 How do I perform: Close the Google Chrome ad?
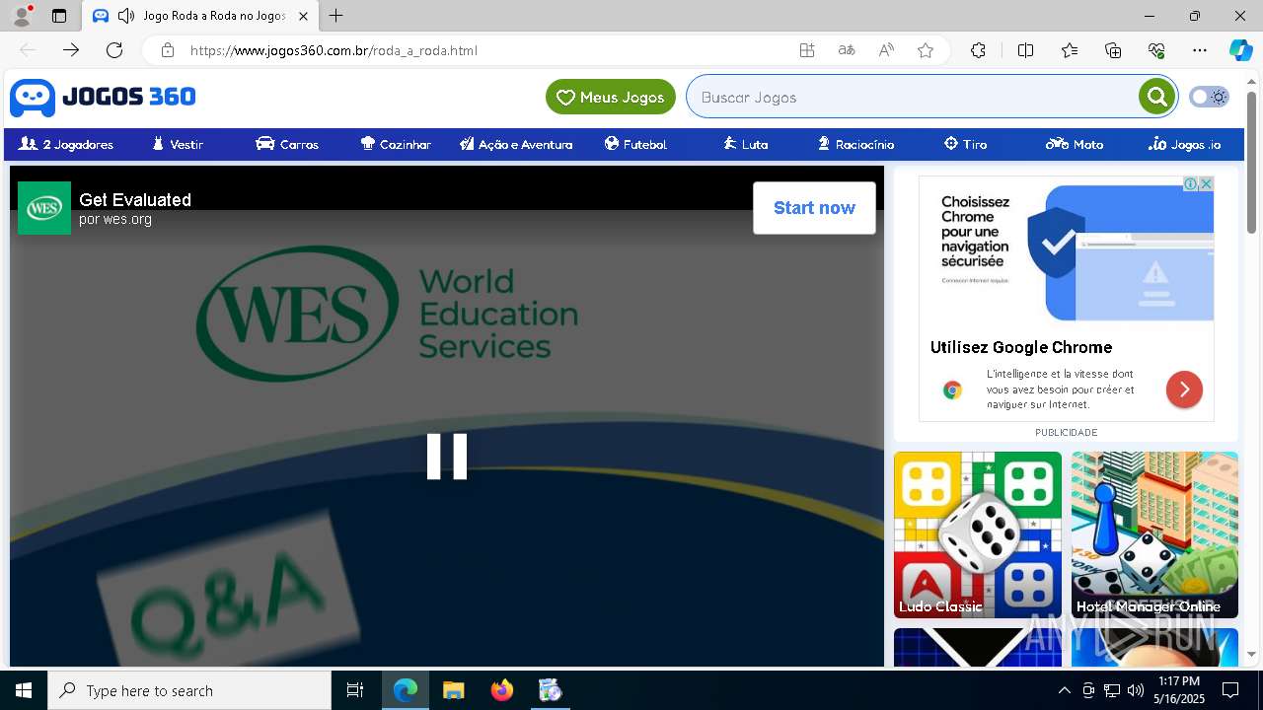tap(1206, 183)
